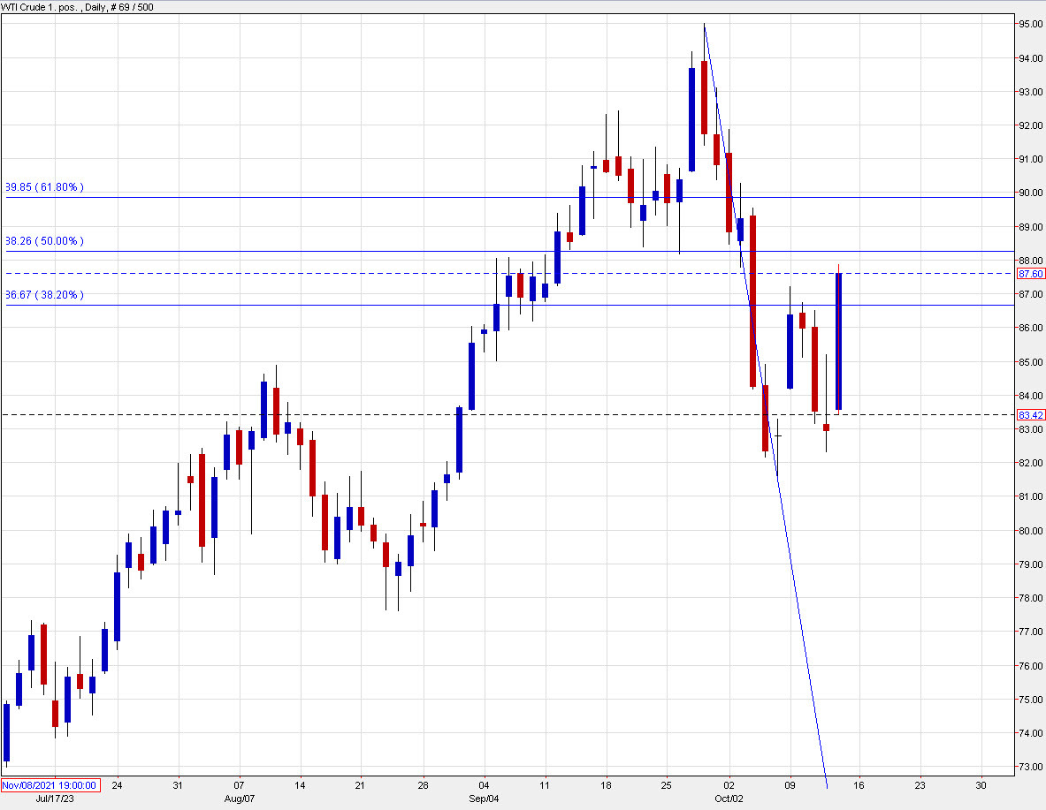Click the 61.80% Fibonacci level label
Image resolution: width=1046 pixels, height=810 pixels.
click(x=43, y=186)
